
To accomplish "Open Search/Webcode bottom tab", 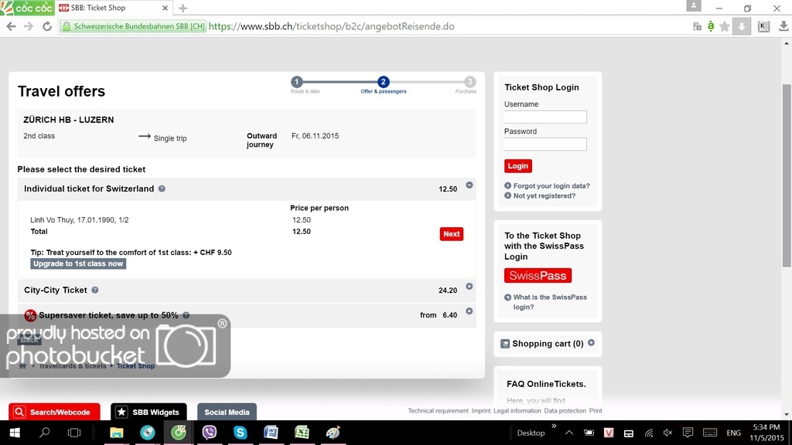I will [54, 413].
